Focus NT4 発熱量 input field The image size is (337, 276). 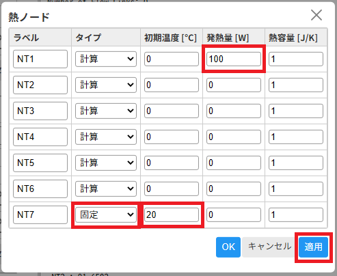pos(234,137)
